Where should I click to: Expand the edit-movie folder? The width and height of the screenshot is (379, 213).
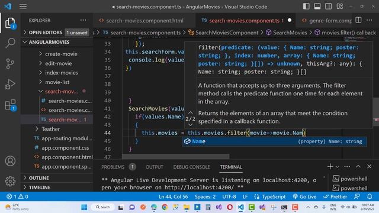pyautogui.click(x=58, y=63)
